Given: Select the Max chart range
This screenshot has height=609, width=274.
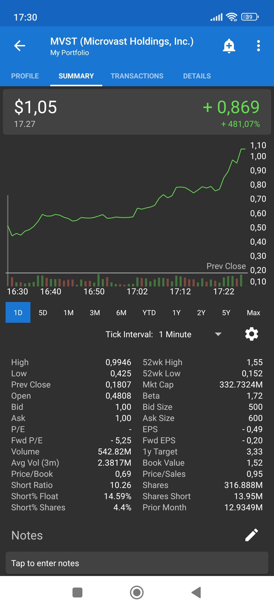Looking at the screenshot, I should pyautogui.click(x=253, y=312).
